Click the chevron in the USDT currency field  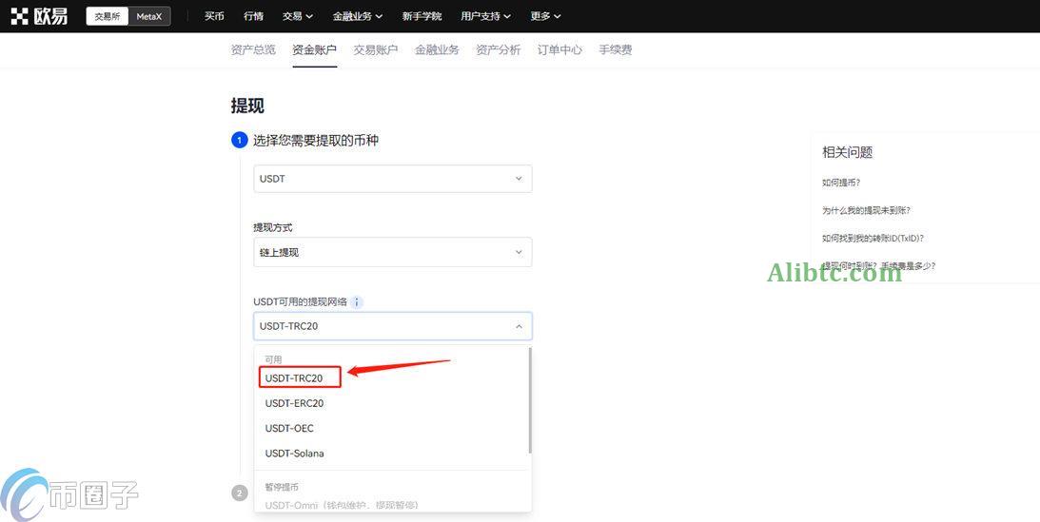coord(519,179)
